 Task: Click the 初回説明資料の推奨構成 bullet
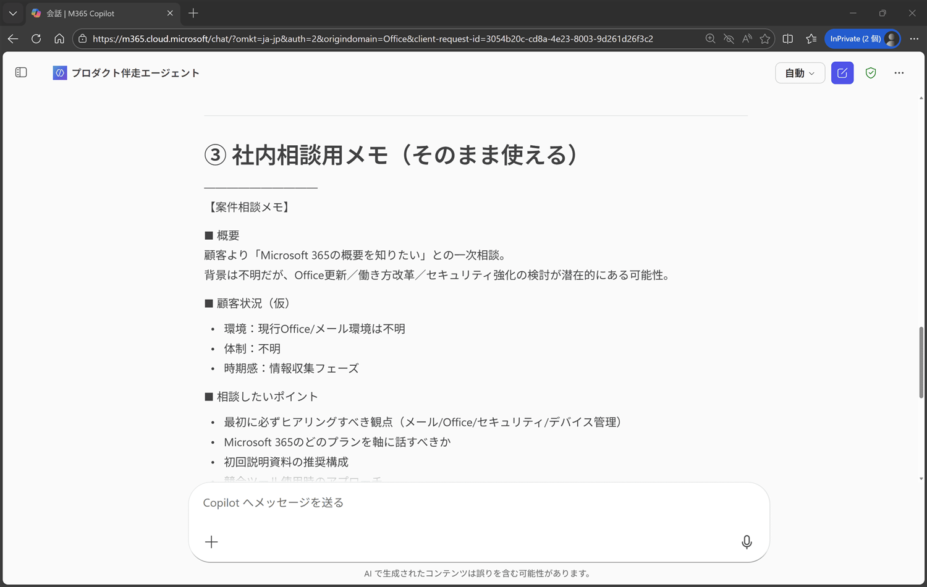click(286, 462)
